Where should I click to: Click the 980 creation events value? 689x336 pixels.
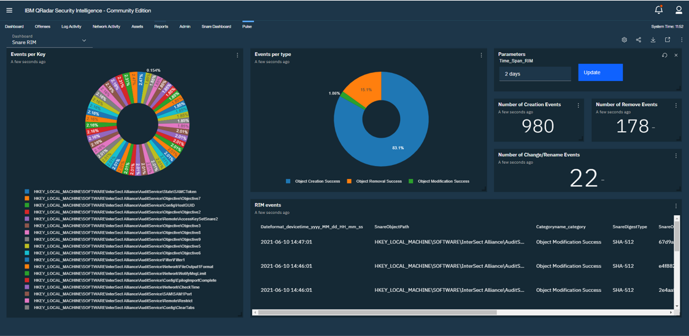click(538, 126)
